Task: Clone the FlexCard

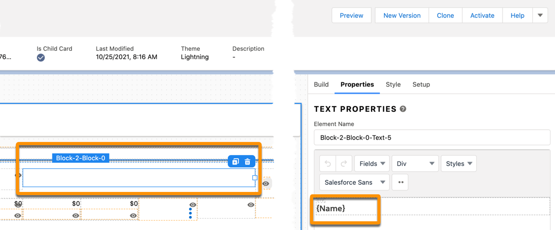Action: [445, 15]
